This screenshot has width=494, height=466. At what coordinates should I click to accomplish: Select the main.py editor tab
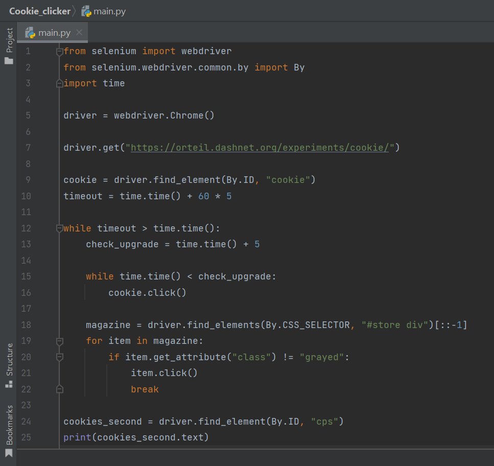(50, 31)
